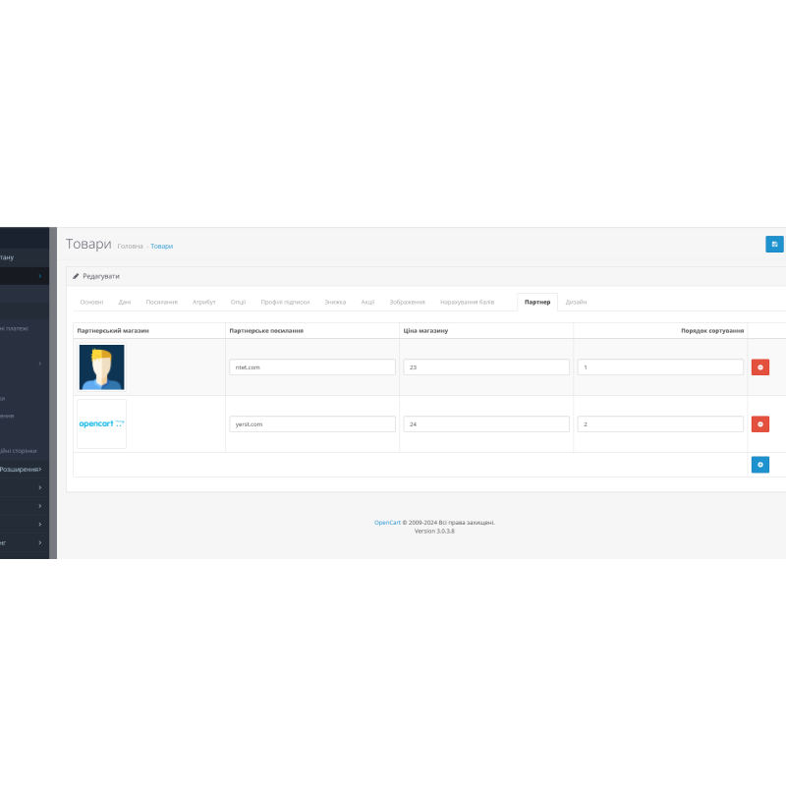Image resolution: width=786 pixels, height=786 pixels.
Task: Click the blue save floppy-disk button
Action: click(774, 244)
